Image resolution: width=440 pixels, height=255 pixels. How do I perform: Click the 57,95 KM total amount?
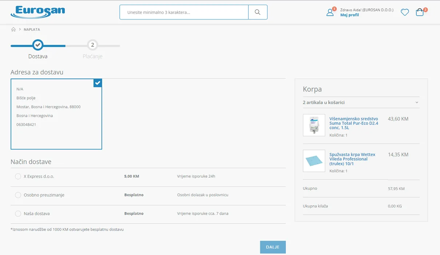click(x=396, y=189)
